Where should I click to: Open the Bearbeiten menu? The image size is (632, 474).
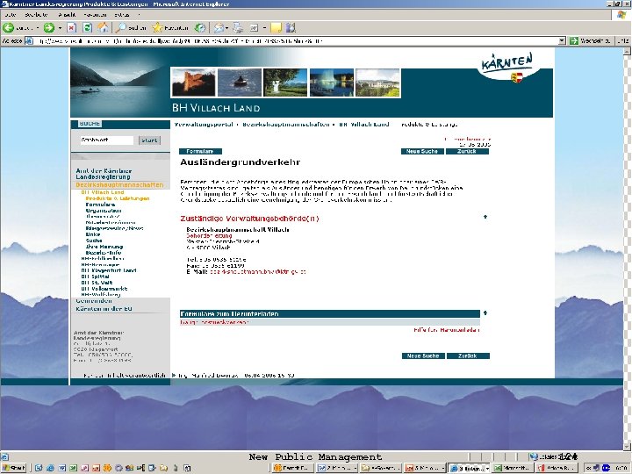tap(36, 15)
